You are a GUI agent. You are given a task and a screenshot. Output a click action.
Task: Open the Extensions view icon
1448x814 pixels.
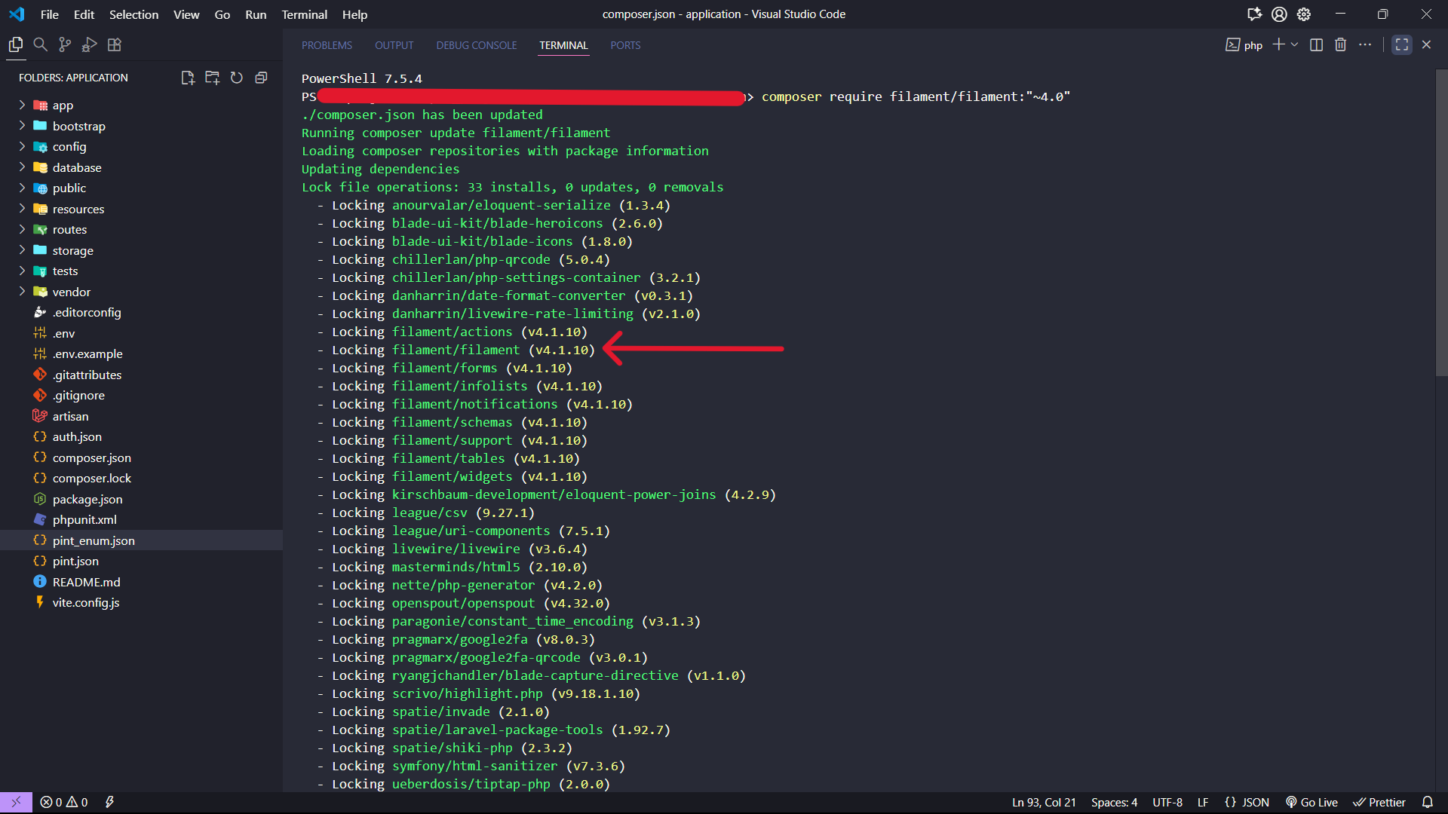(x=115, y=44)
